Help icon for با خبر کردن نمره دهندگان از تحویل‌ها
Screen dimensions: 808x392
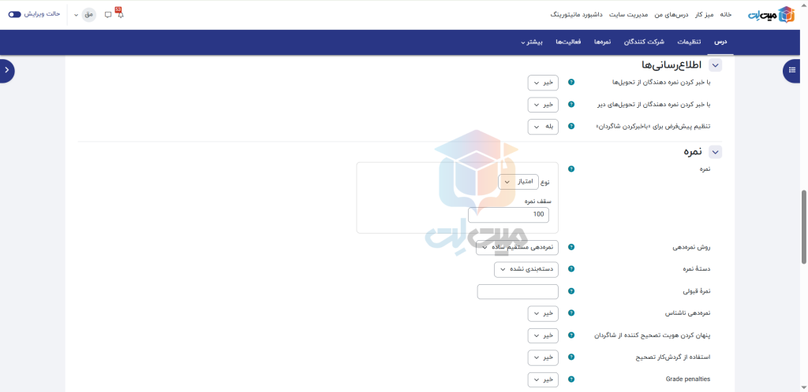(571, 82)
